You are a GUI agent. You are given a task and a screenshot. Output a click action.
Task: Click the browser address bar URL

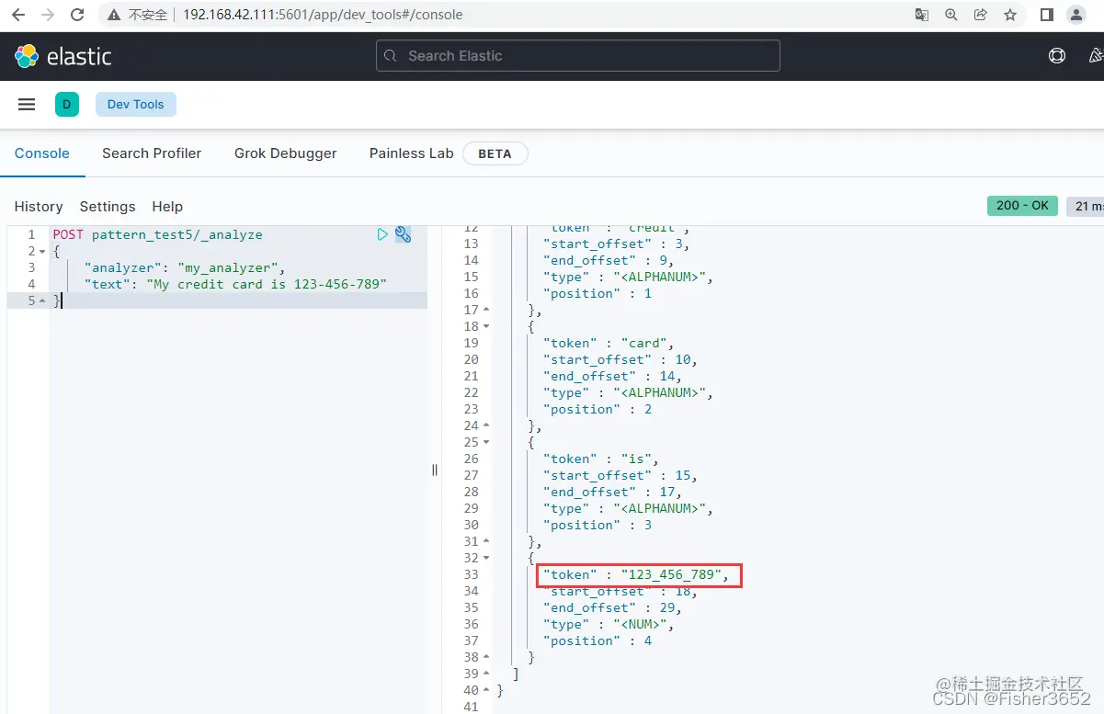[323, 15]
